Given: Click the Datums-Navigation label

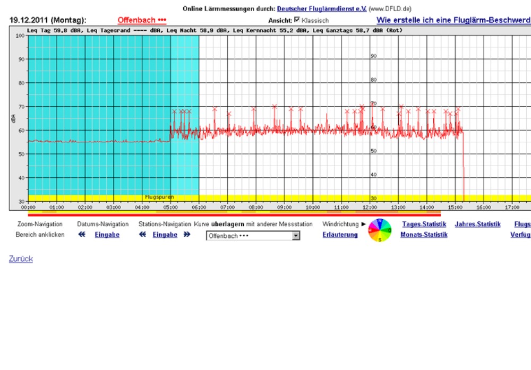Looking at the screenshot, I should tap(103, 224).
